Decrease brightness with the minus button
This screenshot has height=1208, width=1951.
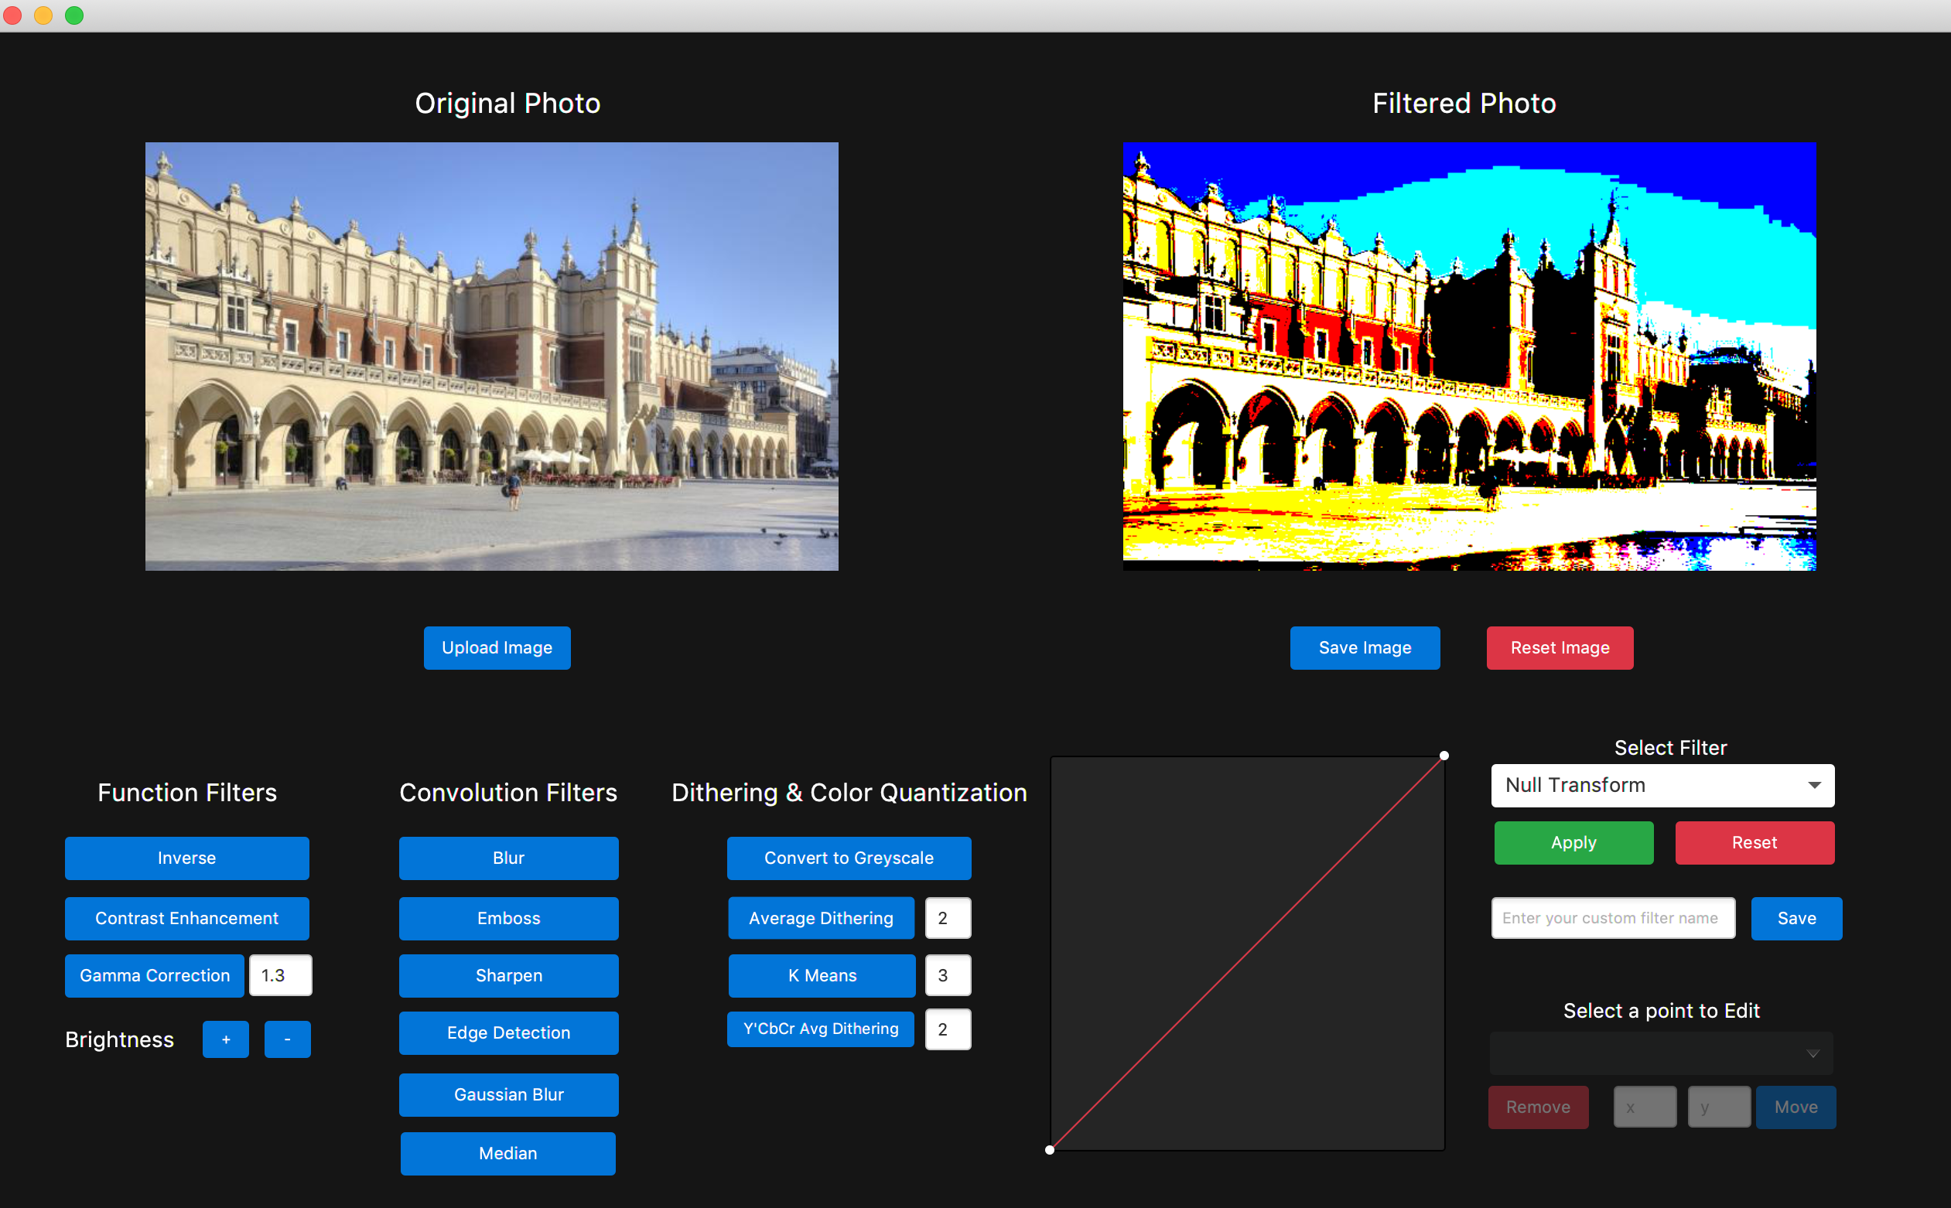click(287, 1039)
